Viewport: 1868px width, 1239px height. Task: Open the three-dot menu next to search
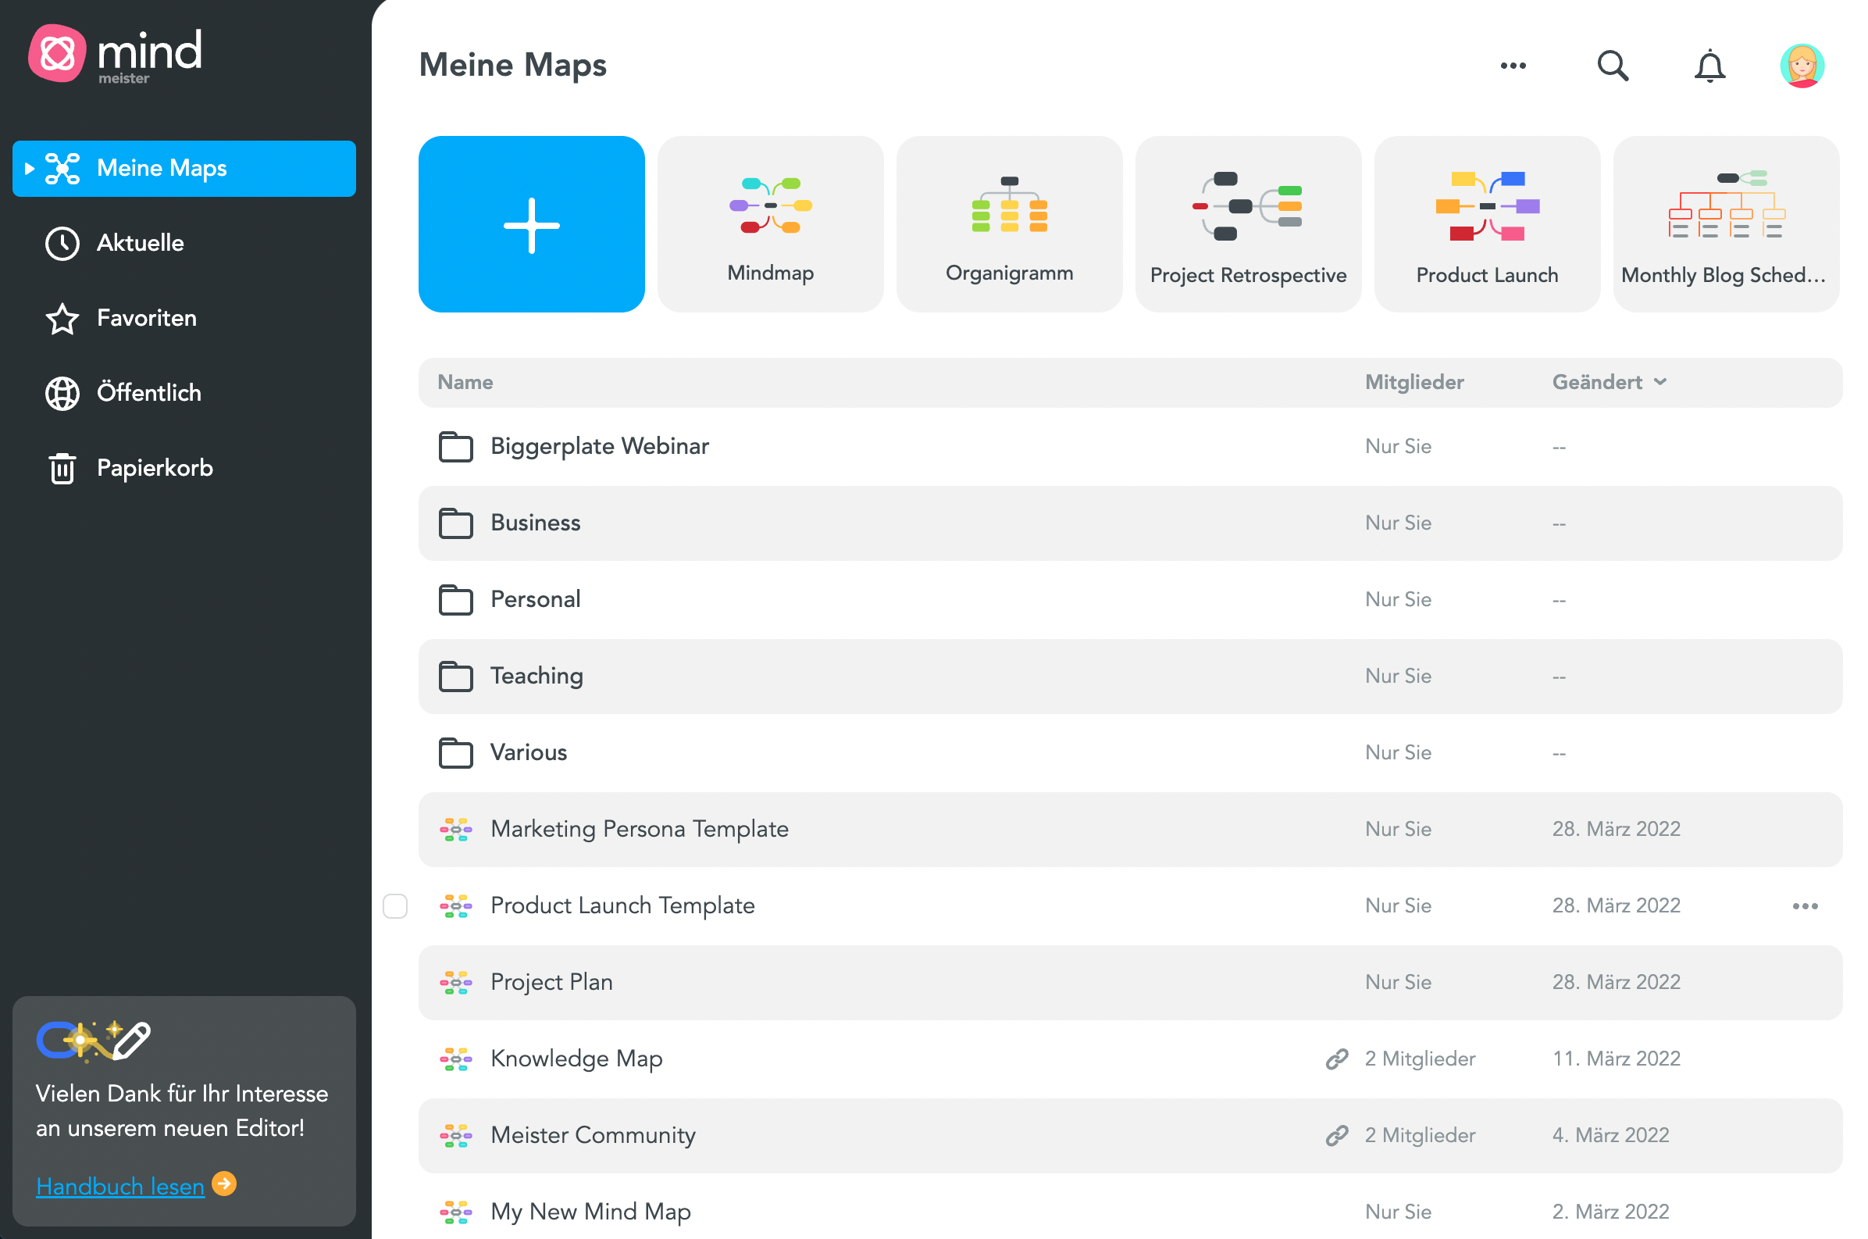tap(1513, 66)
